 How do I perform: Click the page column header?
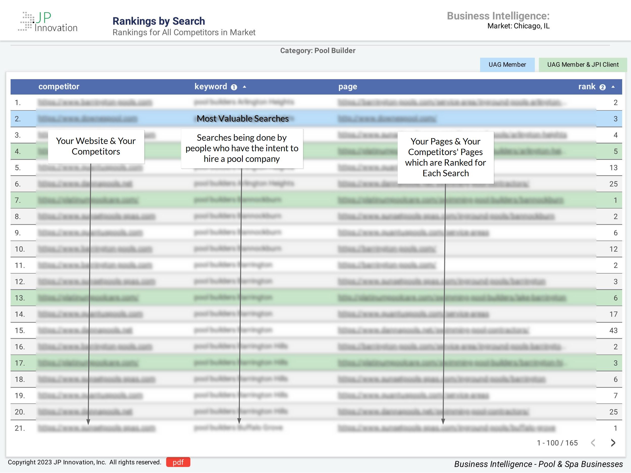(x=348, y=87)
